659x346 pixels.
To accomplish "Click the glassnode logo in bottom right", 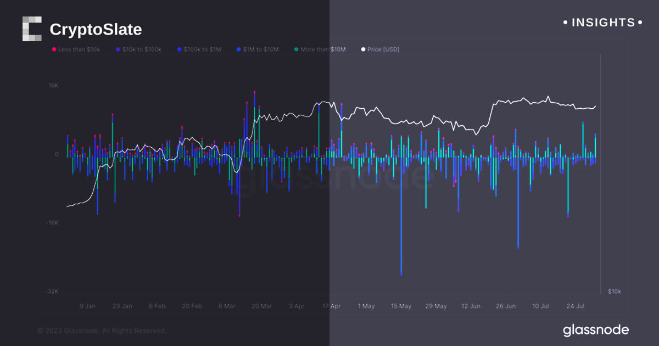I will click(596, 330).
